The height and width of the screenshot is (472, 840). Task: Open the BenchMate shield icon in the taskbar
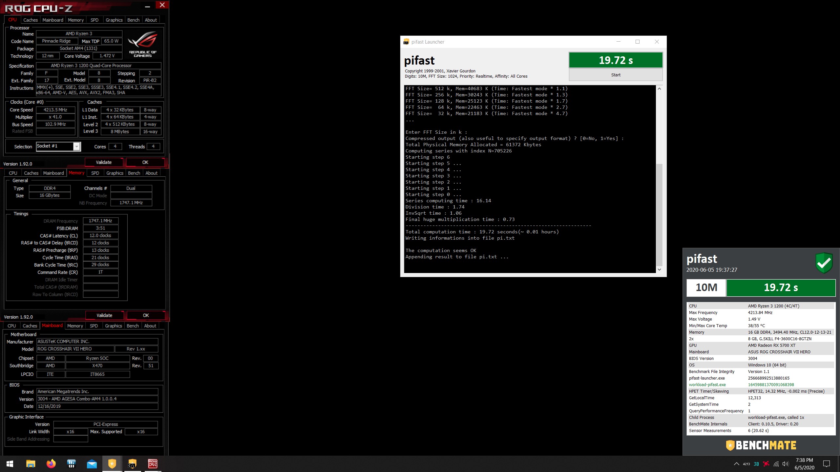coord(112,464)
